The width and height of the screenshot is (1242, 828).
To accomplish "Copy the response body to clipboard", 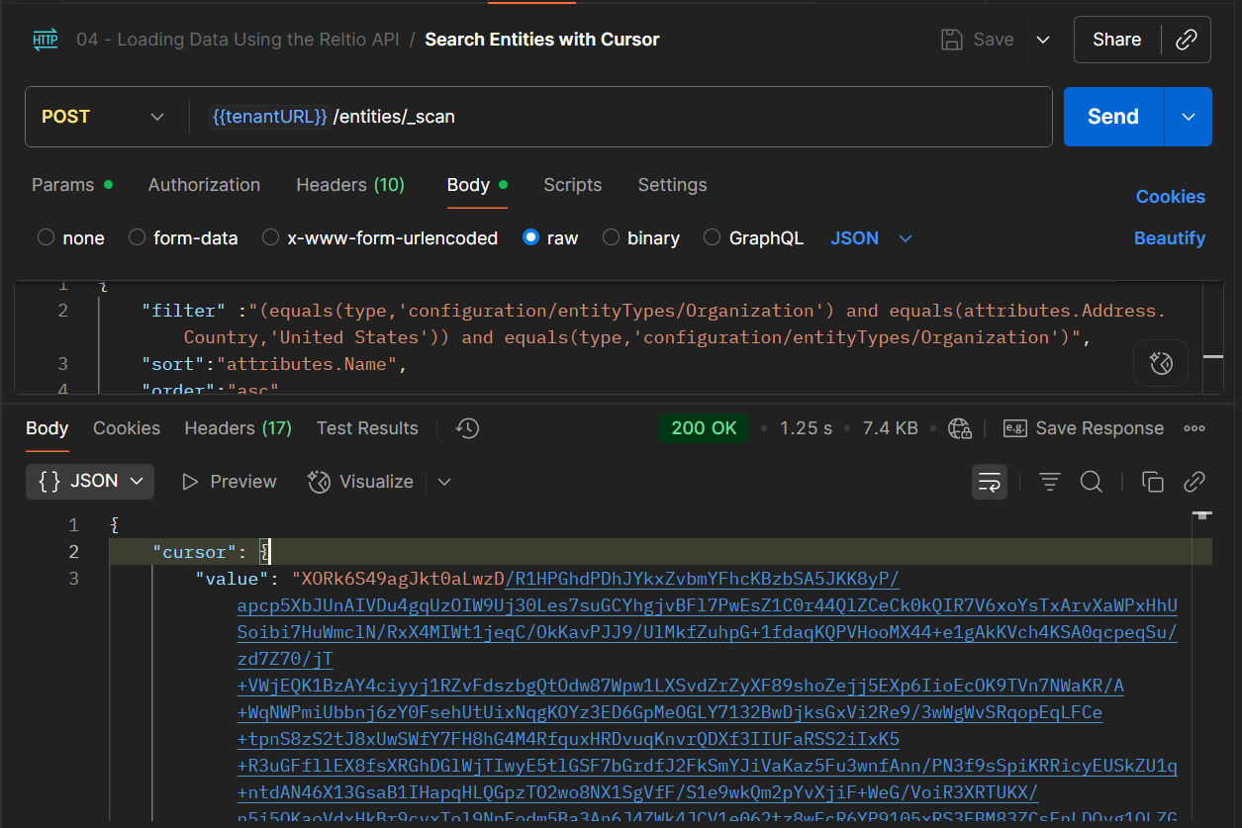I will 1152,482.
